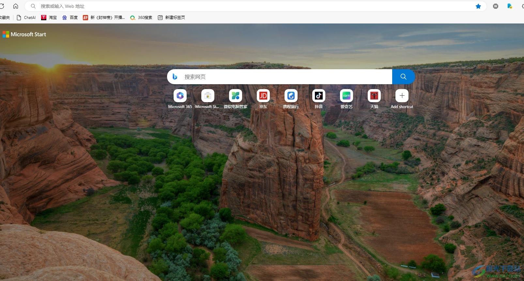Click the Bing logo in search box
This screenshot has height=281, width=524.
[x=175, y=77]
